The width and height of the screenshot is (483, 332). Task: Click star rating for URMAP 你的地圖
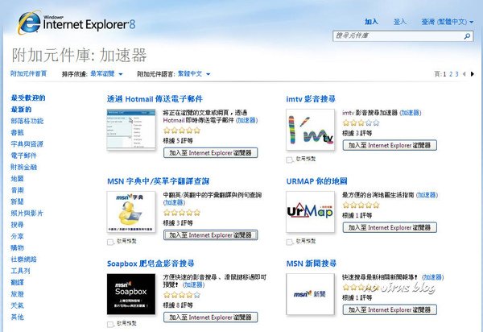(x=361, y=205)
